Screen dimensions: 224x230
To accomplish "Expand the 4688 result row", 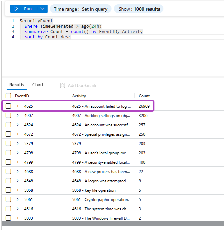I will pyautogui.click(x=18, y=171).
